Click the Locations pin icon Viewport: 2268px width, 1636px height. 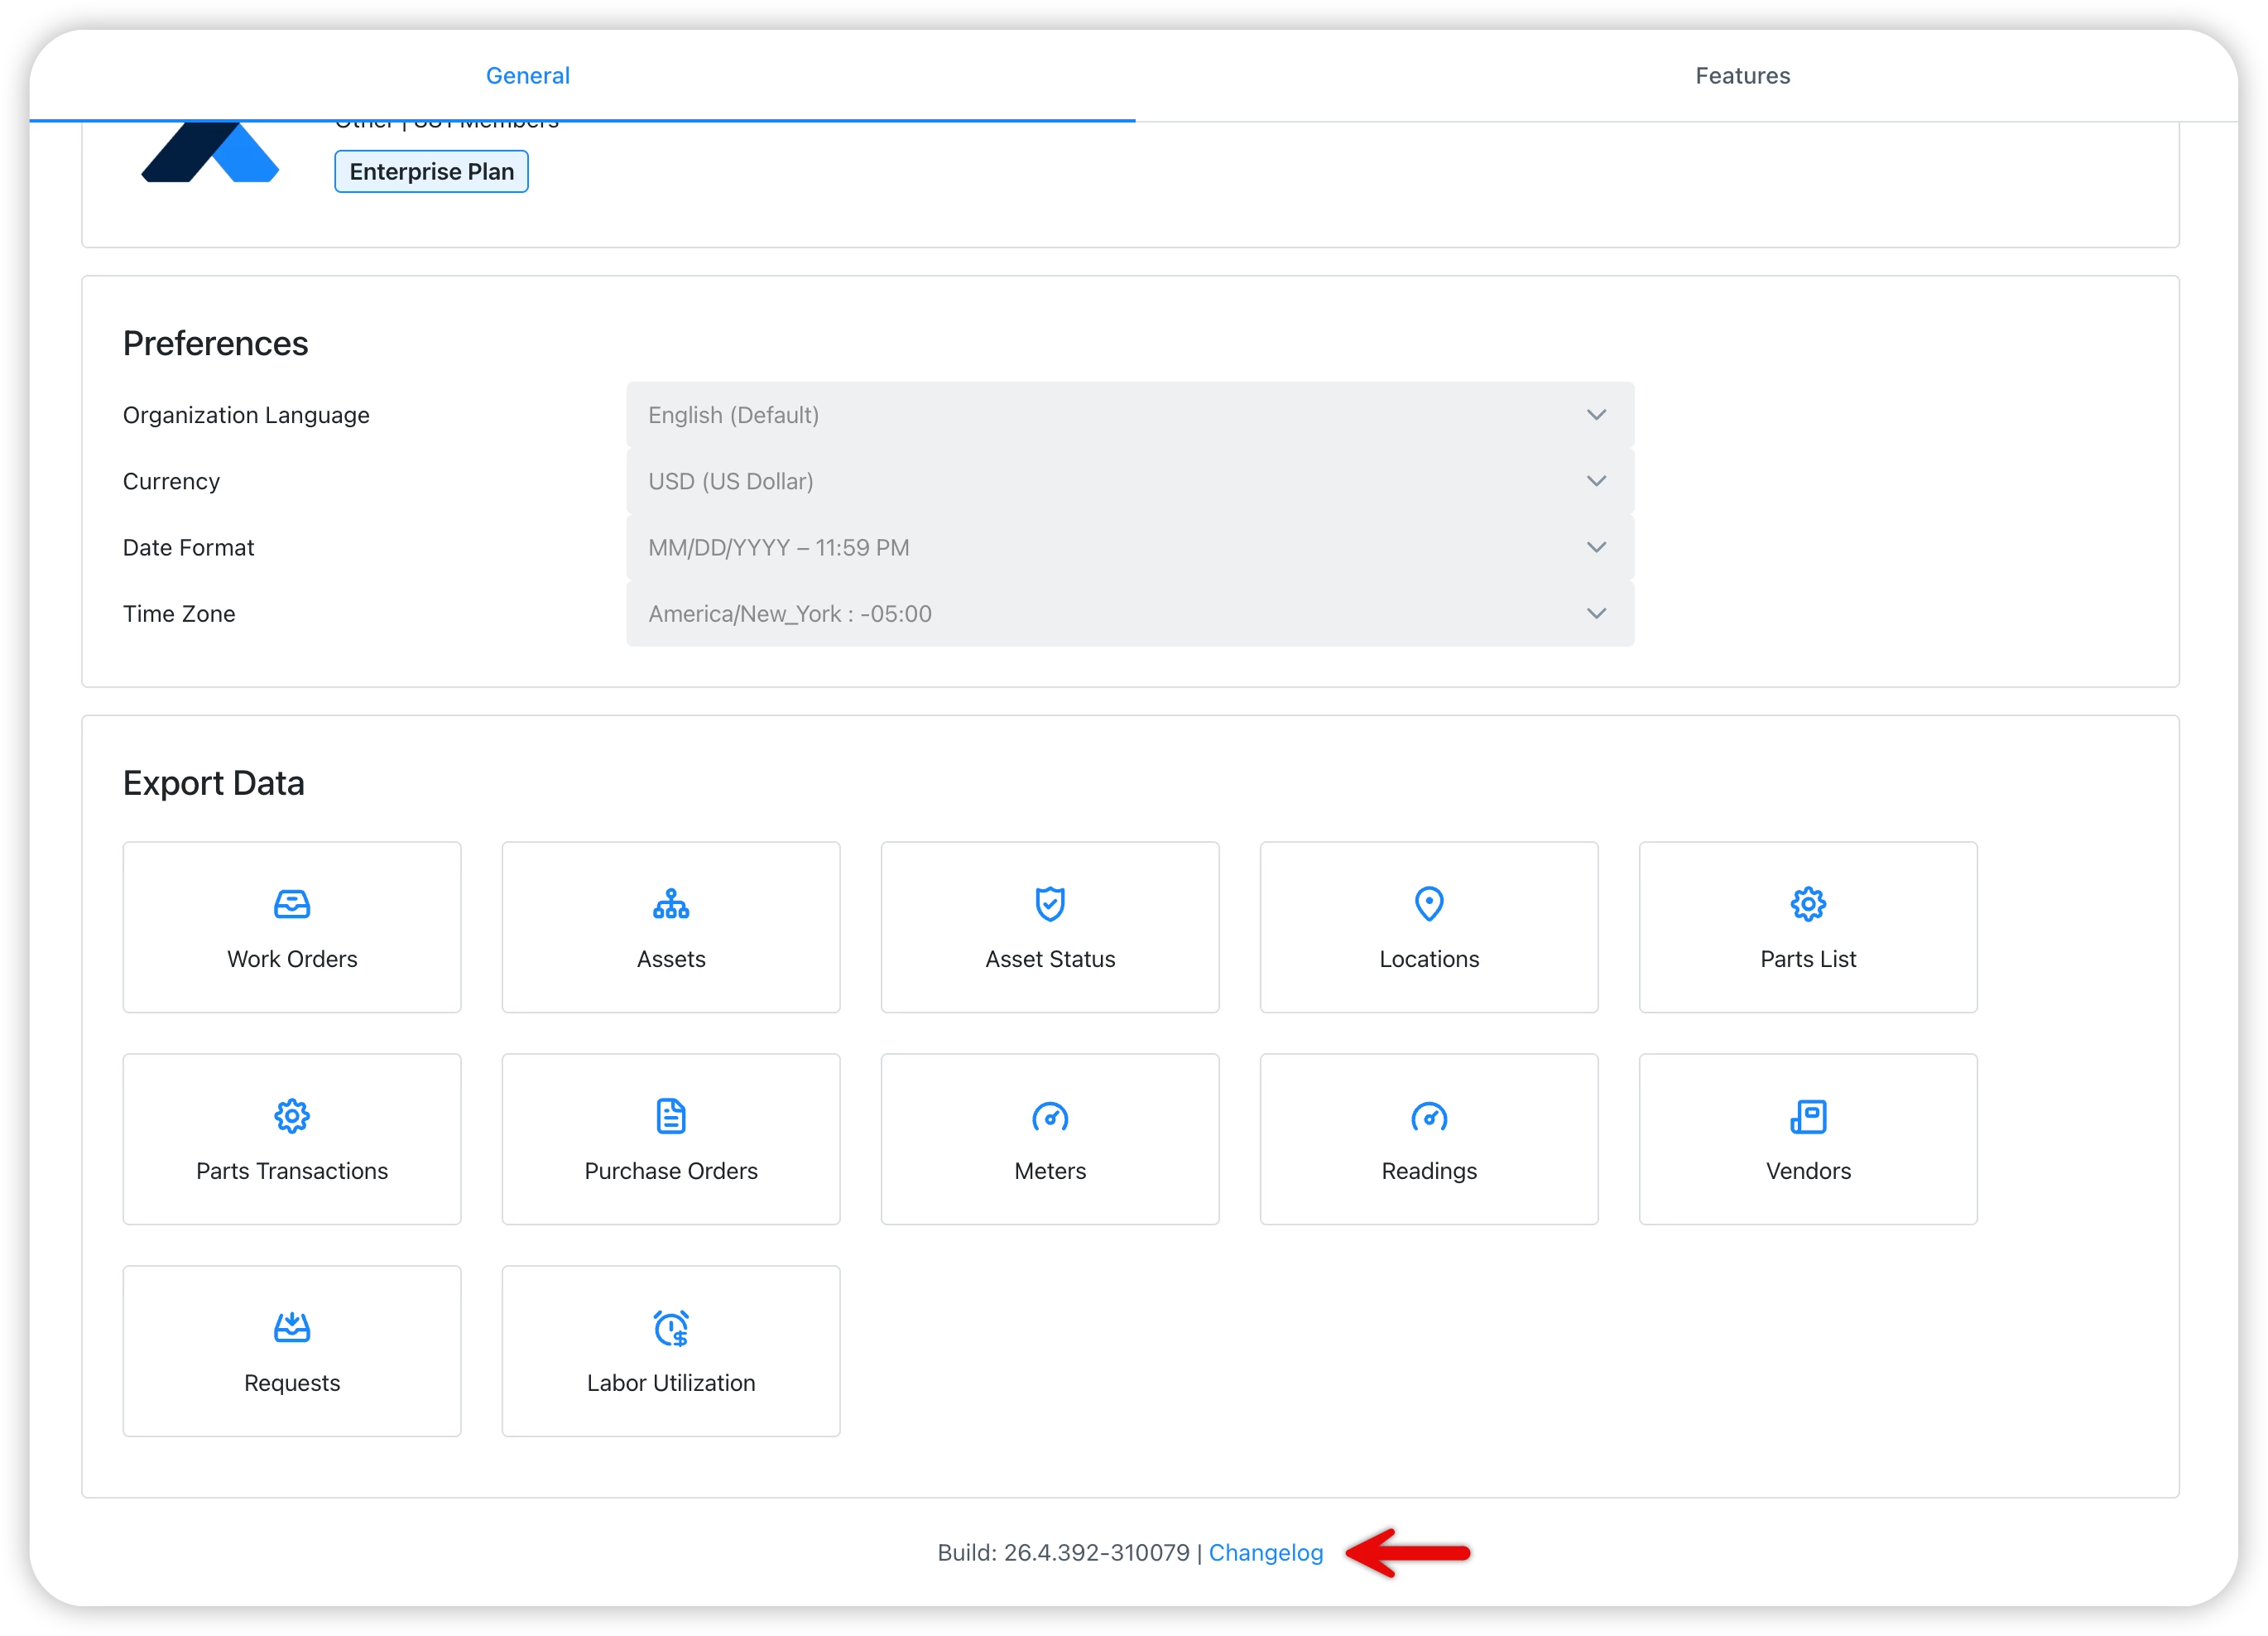click(1429, 904)
